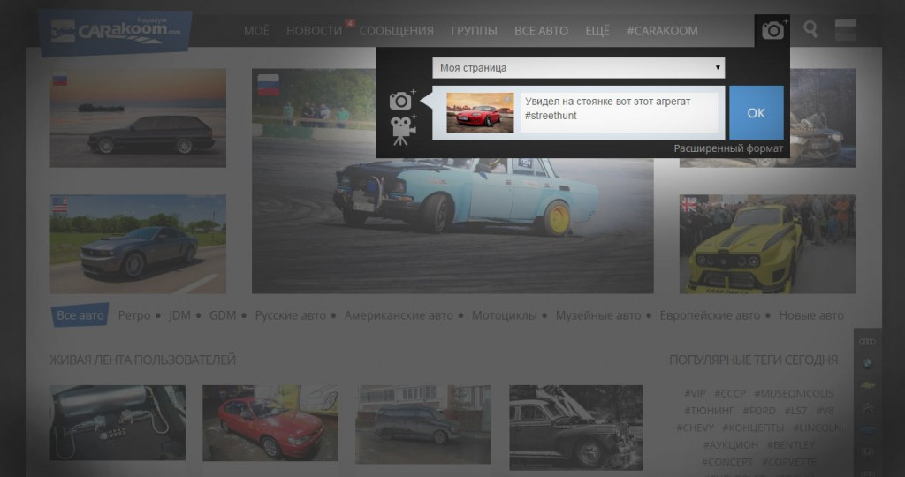Open the add photo camera icon in header

[x=772, y=30]
